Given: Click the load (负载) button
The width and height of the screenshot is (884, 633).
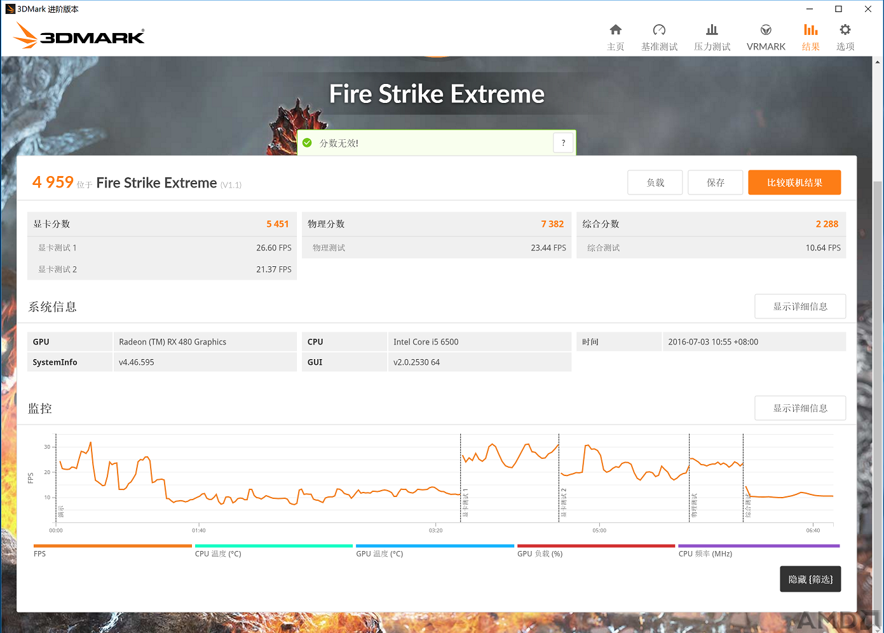Looking at the screenshot, I should [x=655, y=182].
